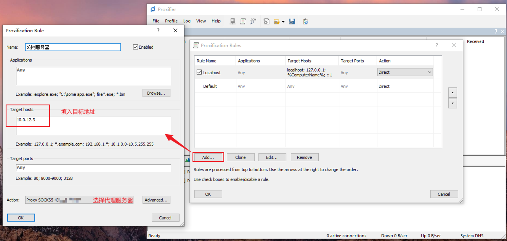Click Browse... for applications
The image size is (507, 241).
pos(156,93)
